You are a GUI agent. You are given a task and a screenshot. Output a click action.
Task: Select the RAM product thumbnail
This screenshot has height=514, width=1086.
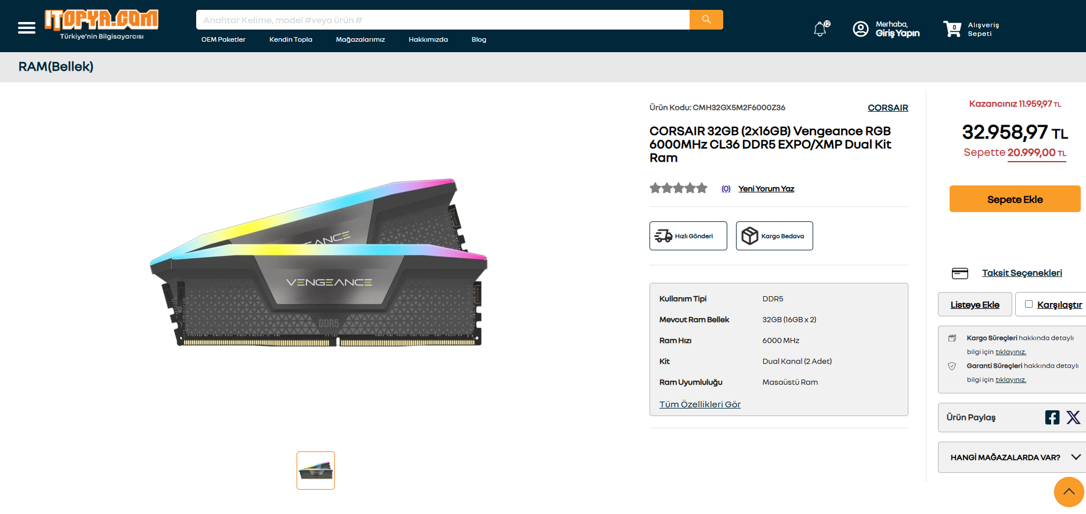tap(316, 471)
